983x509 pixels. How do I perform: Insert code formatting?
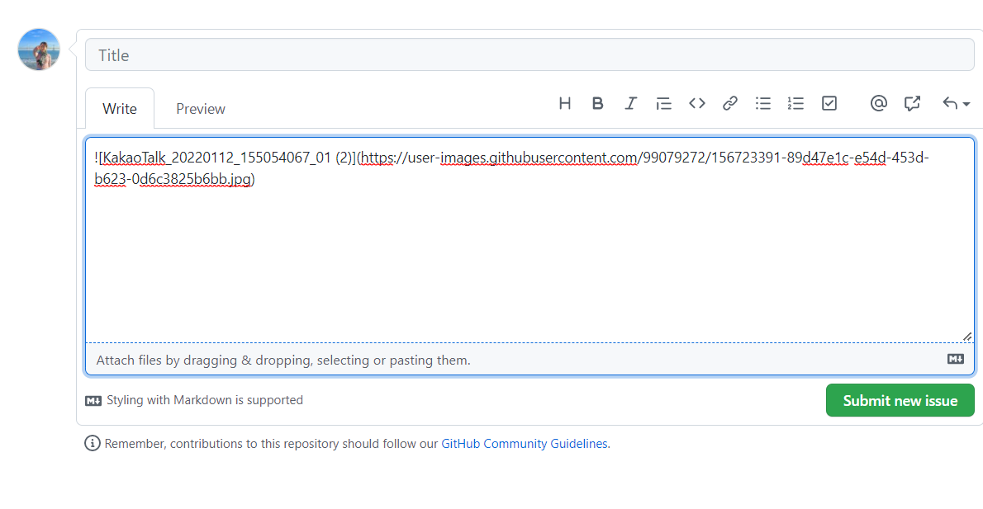(697, 103)
